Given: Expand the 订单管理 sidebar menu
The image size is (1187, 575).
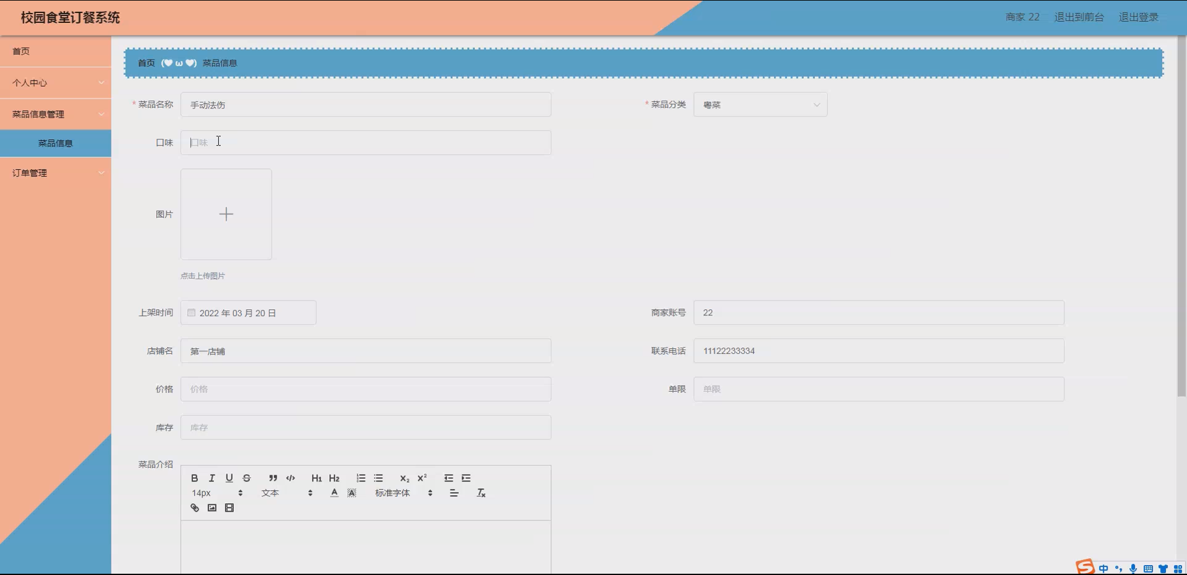Looking at the screenshot, I should click(x=56, y=173).
